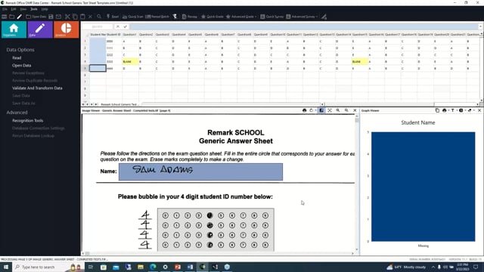Click the last toolbar icon after Advanced Survey

[x=324, y=17]
